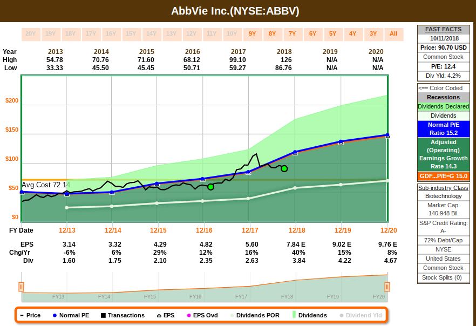This screenshot has width=476, height=326.
Task: Click the Normal PE data point at 12/15
Action: [157, 184]
